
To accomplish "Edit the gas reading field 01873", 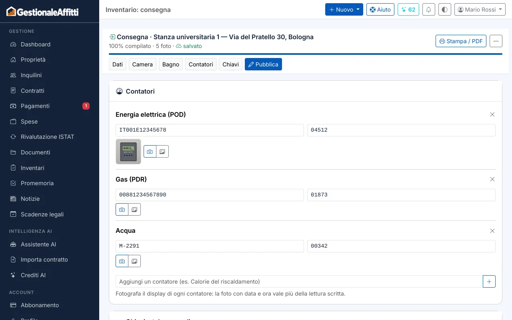I will [x=401, y=195].
